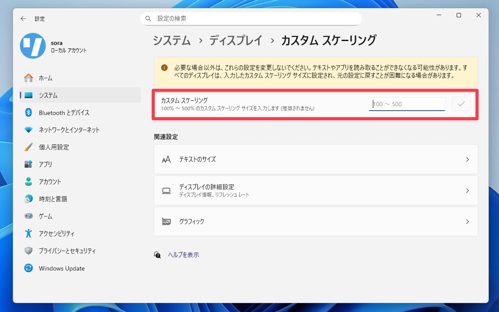
Task: Confirm custom scaling with checkmark button
Action: pos(461,104)
